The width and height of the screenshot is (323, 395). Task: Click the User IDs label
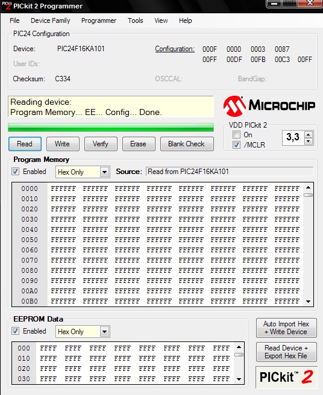pyautogui.click(x=27, y=64)
